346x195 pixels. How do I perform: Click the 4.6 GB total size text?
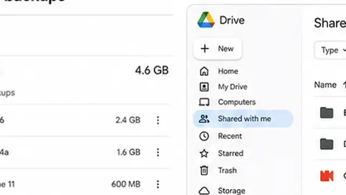pos(152,70)
